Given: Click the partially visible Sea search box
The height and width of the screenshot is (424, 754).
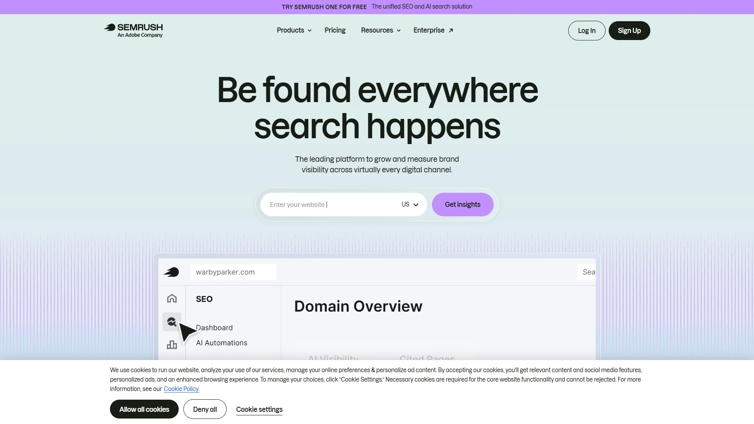Looking at the screenshot, I should pyautogui.click(x=586, y=272).
